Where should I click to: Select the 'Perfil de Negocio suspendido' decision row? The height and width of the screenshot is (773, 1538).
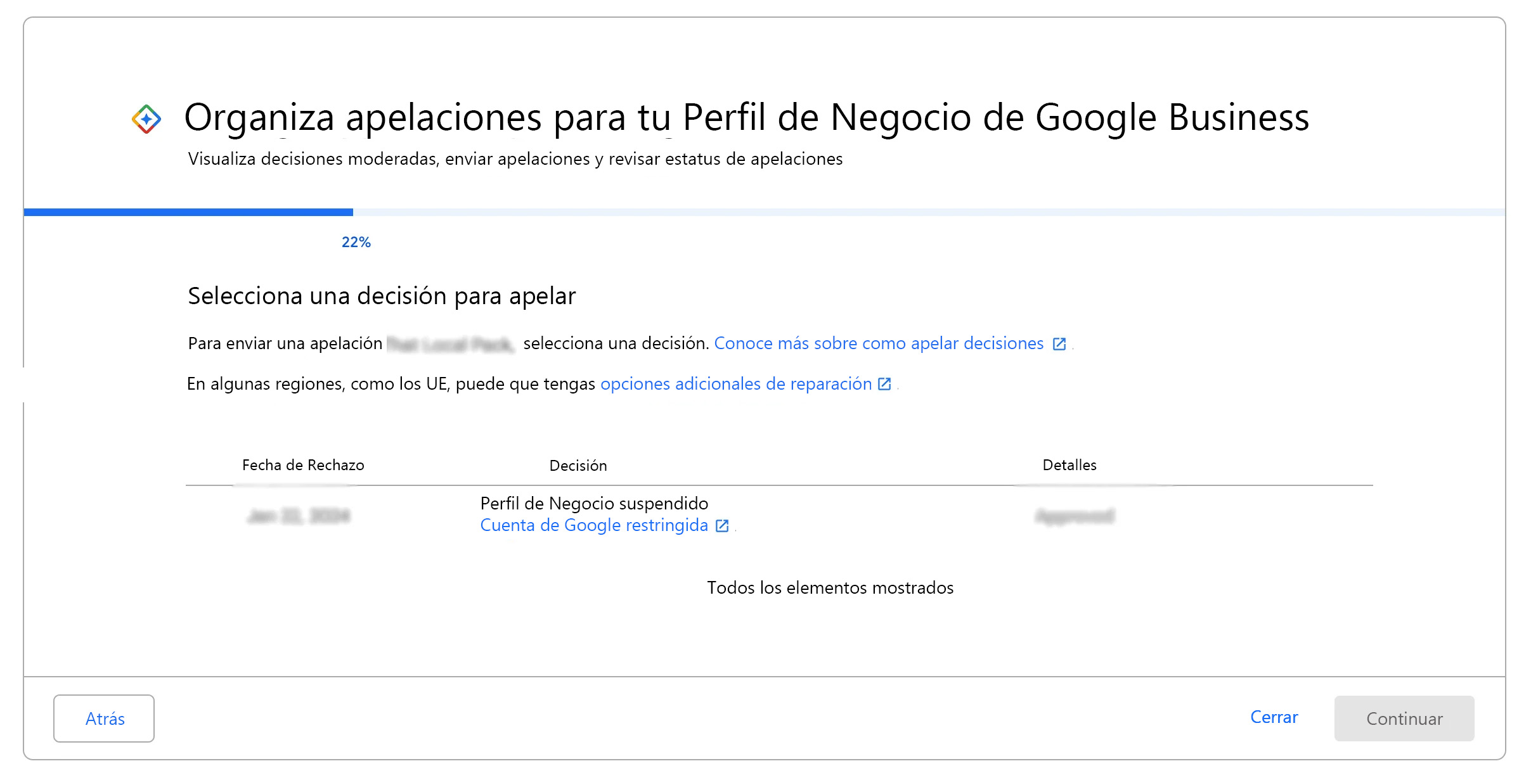click(x=593, y=504)
